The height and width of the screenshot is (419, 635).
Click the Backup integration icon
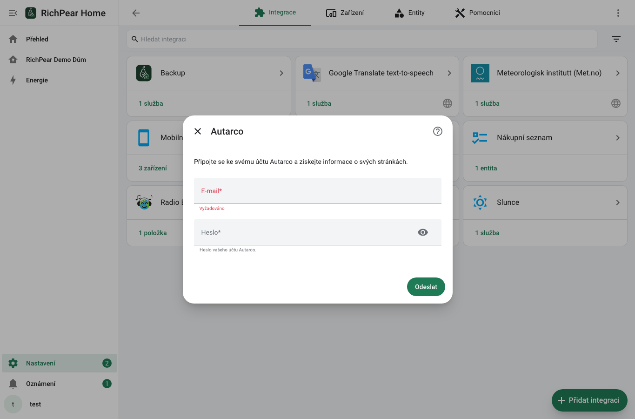(144, 73)
